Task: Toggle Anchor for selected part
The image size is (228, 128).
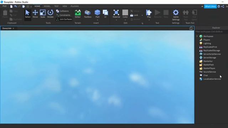Action: click(135, 19)
